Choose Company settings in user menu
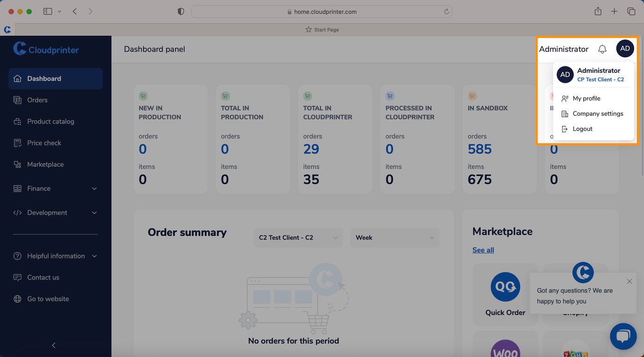Image resolution: width=644 pixels, height=357 pixels. (598, 114)
